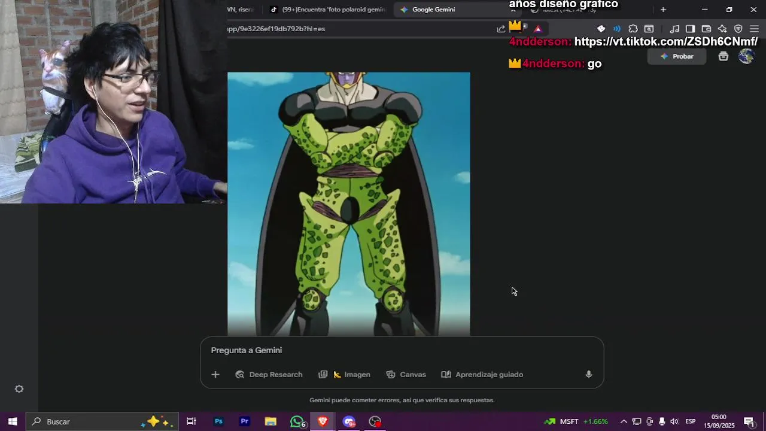Open Discord from the taskbar
Screen dimensions: 766x431
click(x=349, y=421)
